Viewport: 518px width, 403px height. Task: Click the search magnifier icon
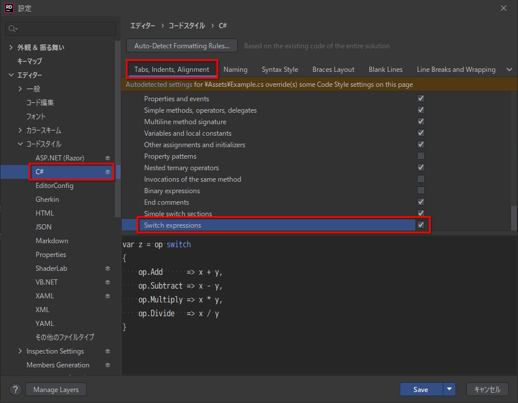[x=12, y=29]
